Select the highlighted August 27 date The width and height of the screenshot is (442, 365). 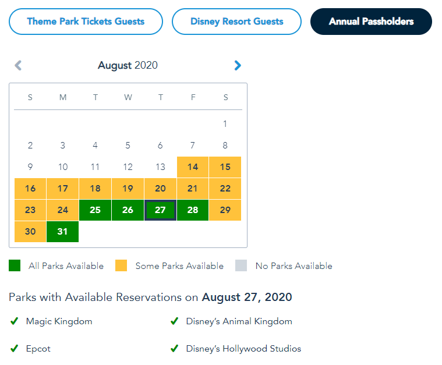coord(160,210)
